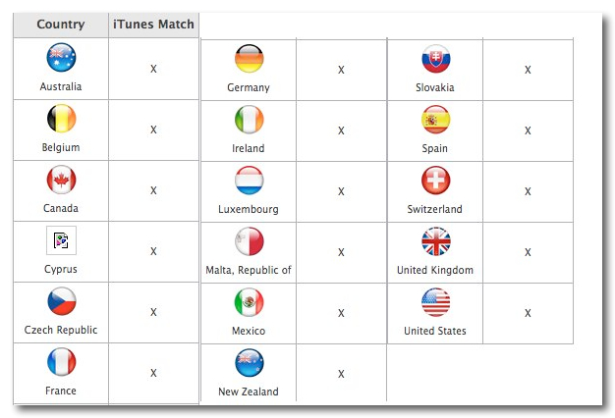615x418 pixels.
Task: Select the Czech Republic flag icon
Action: pyautogui.click(x=61, y=301)
